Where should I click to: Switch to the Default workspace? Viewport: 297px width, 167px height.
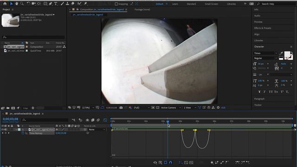pyautogui.click(x=160, y=4)
